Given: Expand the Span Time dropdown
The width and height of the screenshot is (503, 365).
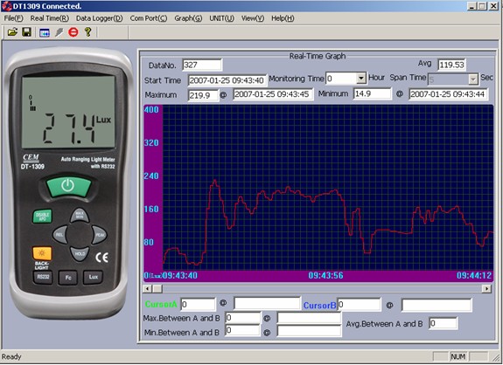Looking at the screenshot, I should coord(473,79).
